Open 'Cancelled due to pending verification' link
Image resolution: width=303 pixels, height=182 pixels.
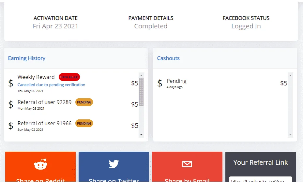[x=51, y=84]
